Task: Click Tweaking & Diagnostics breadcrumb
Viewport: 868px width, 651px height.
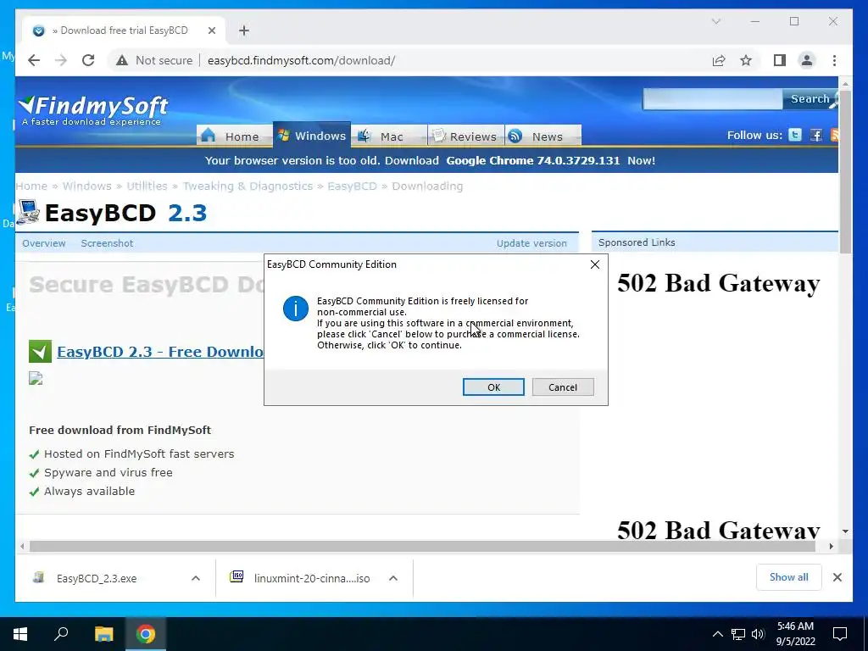Action: (x=248, y=186)
